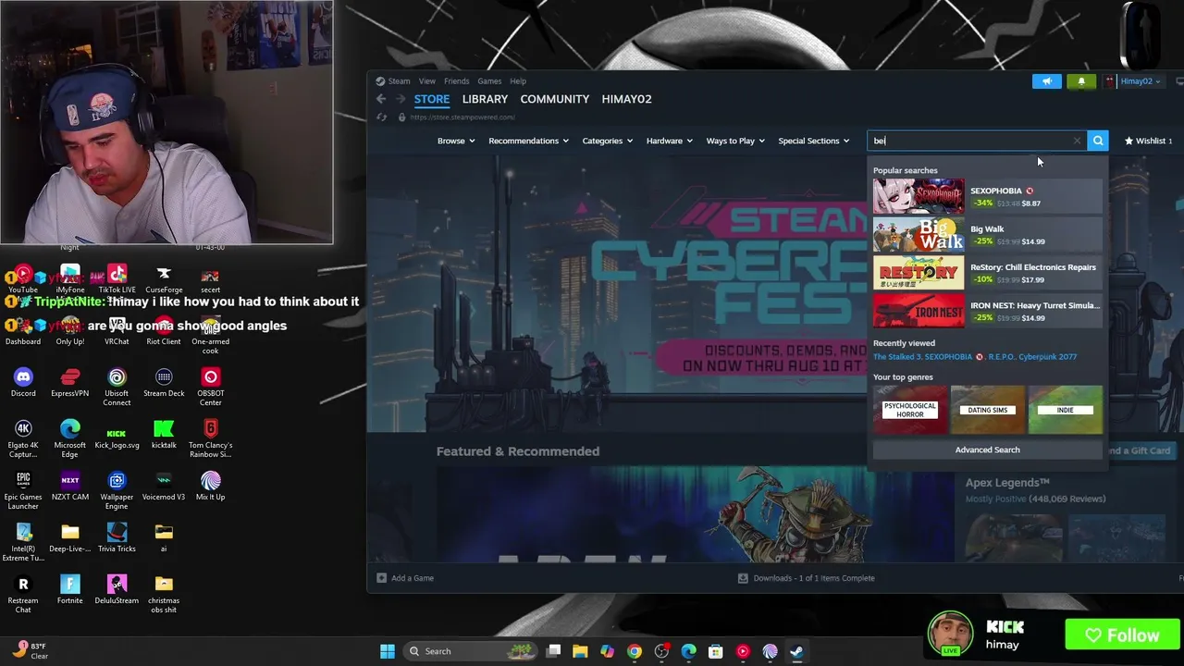Choose the IRON NEST: Heavy Turret suggestion
The width and height of the screenshot is (1184, 666).
pos(987,311)
